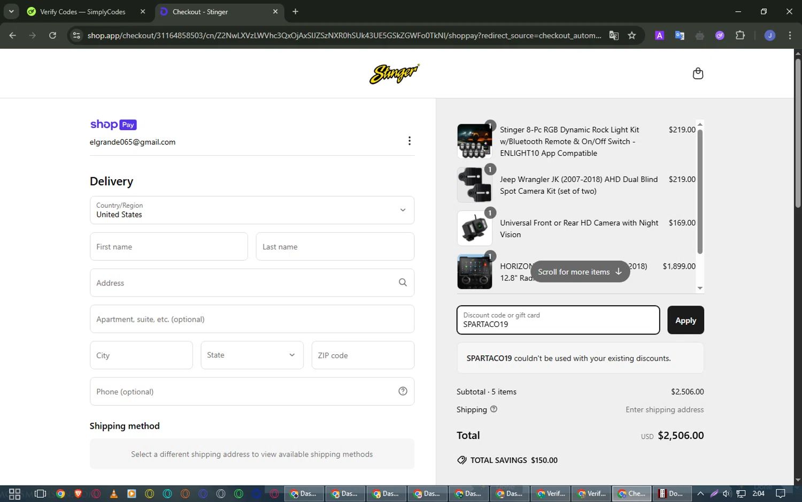This screenshot has height=502, width=802.
Task: Show hidden system tray icons
Action: 700,493
